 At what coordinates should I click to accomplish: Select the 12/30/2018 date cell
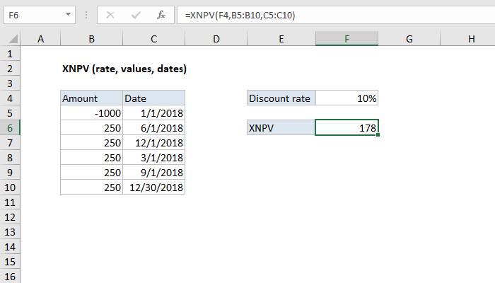pyautogui.click(x=153, y=187)
